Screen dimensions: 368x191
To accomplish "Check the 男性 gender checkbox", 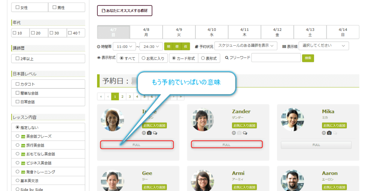I will [x=55, y=7].
